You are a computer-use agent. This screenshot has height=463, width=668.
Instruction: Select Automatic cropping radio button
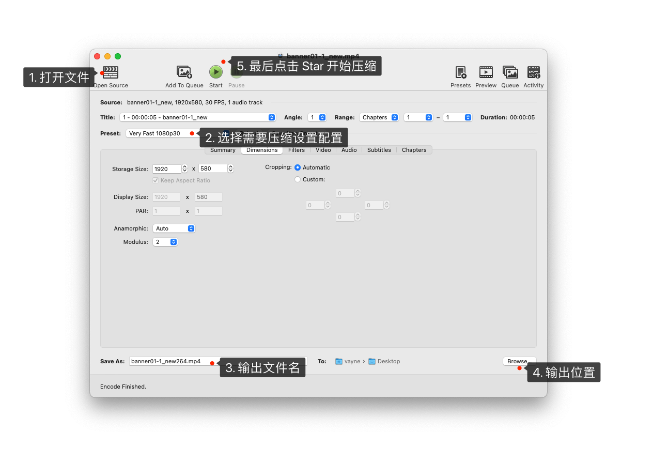click(298, 167)
